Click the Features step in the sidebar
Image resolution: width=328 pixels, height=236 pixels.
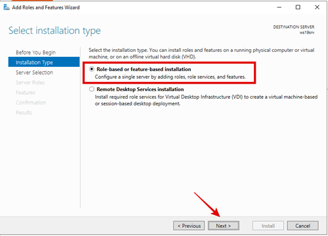(x=26, y=92)
